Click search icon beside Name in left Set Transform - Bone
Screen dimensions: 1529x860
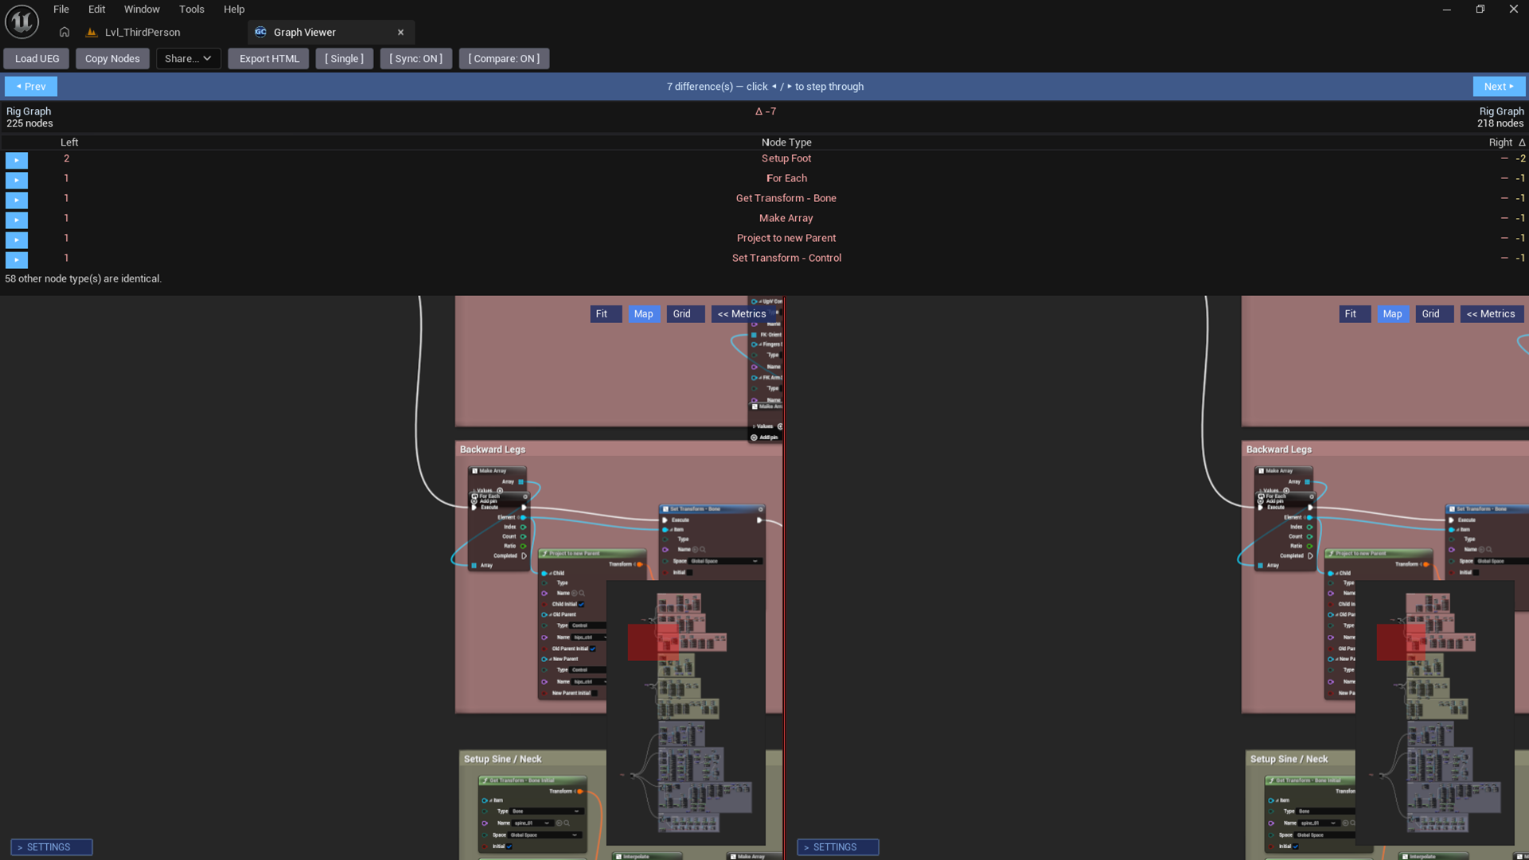pyautogui.click(x=702, y=550)
